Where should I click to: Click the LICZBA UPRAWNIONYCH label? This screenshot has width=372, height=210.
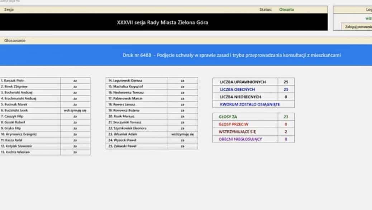coord(243,82)
